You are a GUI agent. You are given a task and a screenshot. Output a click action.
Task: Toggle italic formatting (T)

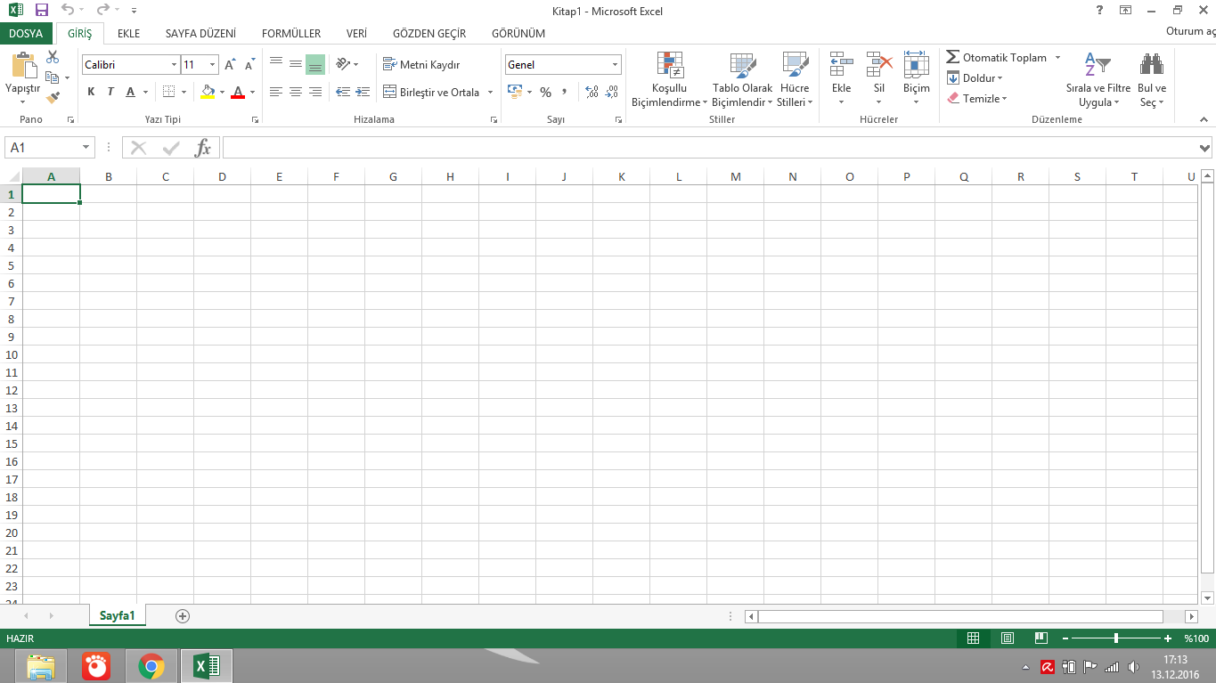pyautogui.click(x=110, y=92)
